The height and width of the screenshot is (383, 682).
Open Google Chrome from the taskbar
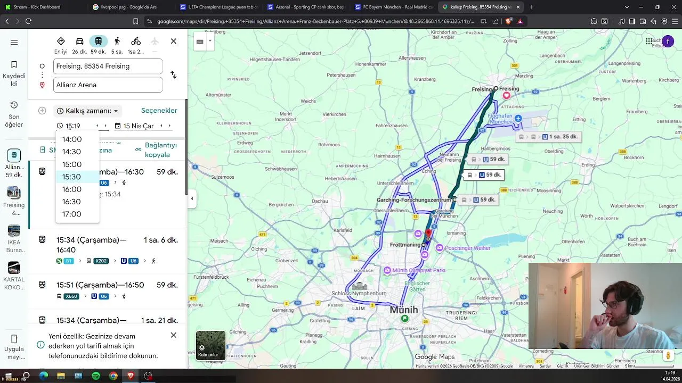[x=113, y=376]
